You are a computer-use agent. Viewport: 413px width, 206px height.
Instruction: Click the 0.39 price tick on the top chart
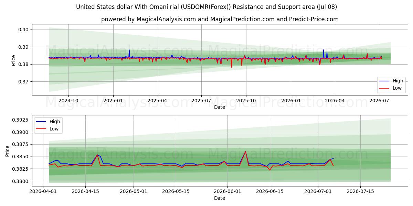coord(23,47)
